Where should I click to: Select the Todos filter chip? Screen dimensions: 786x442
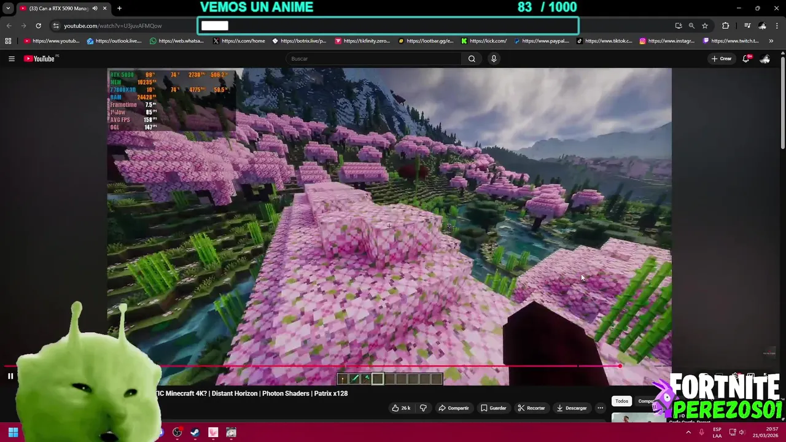(622, 401)
